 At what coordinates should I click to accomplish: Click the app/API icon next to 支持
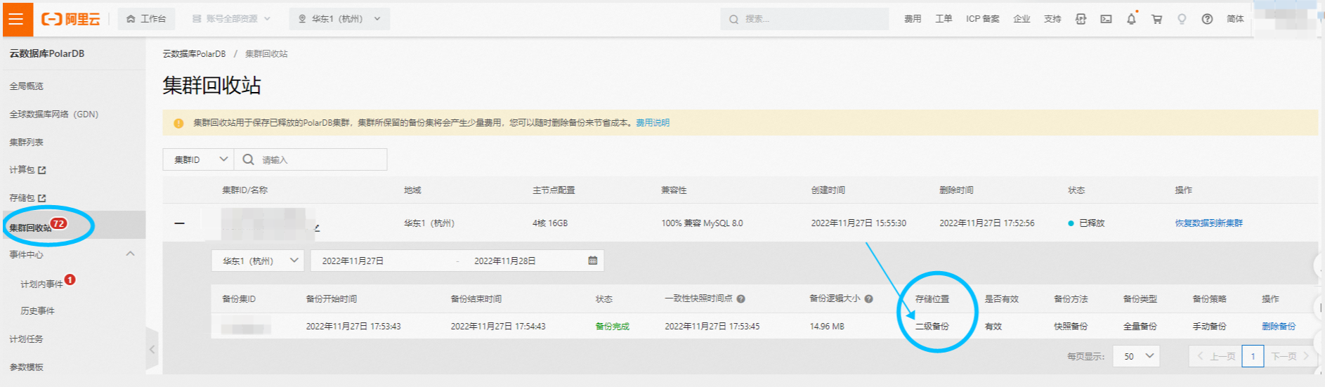pyautogui.click(x=1081, y=19)
